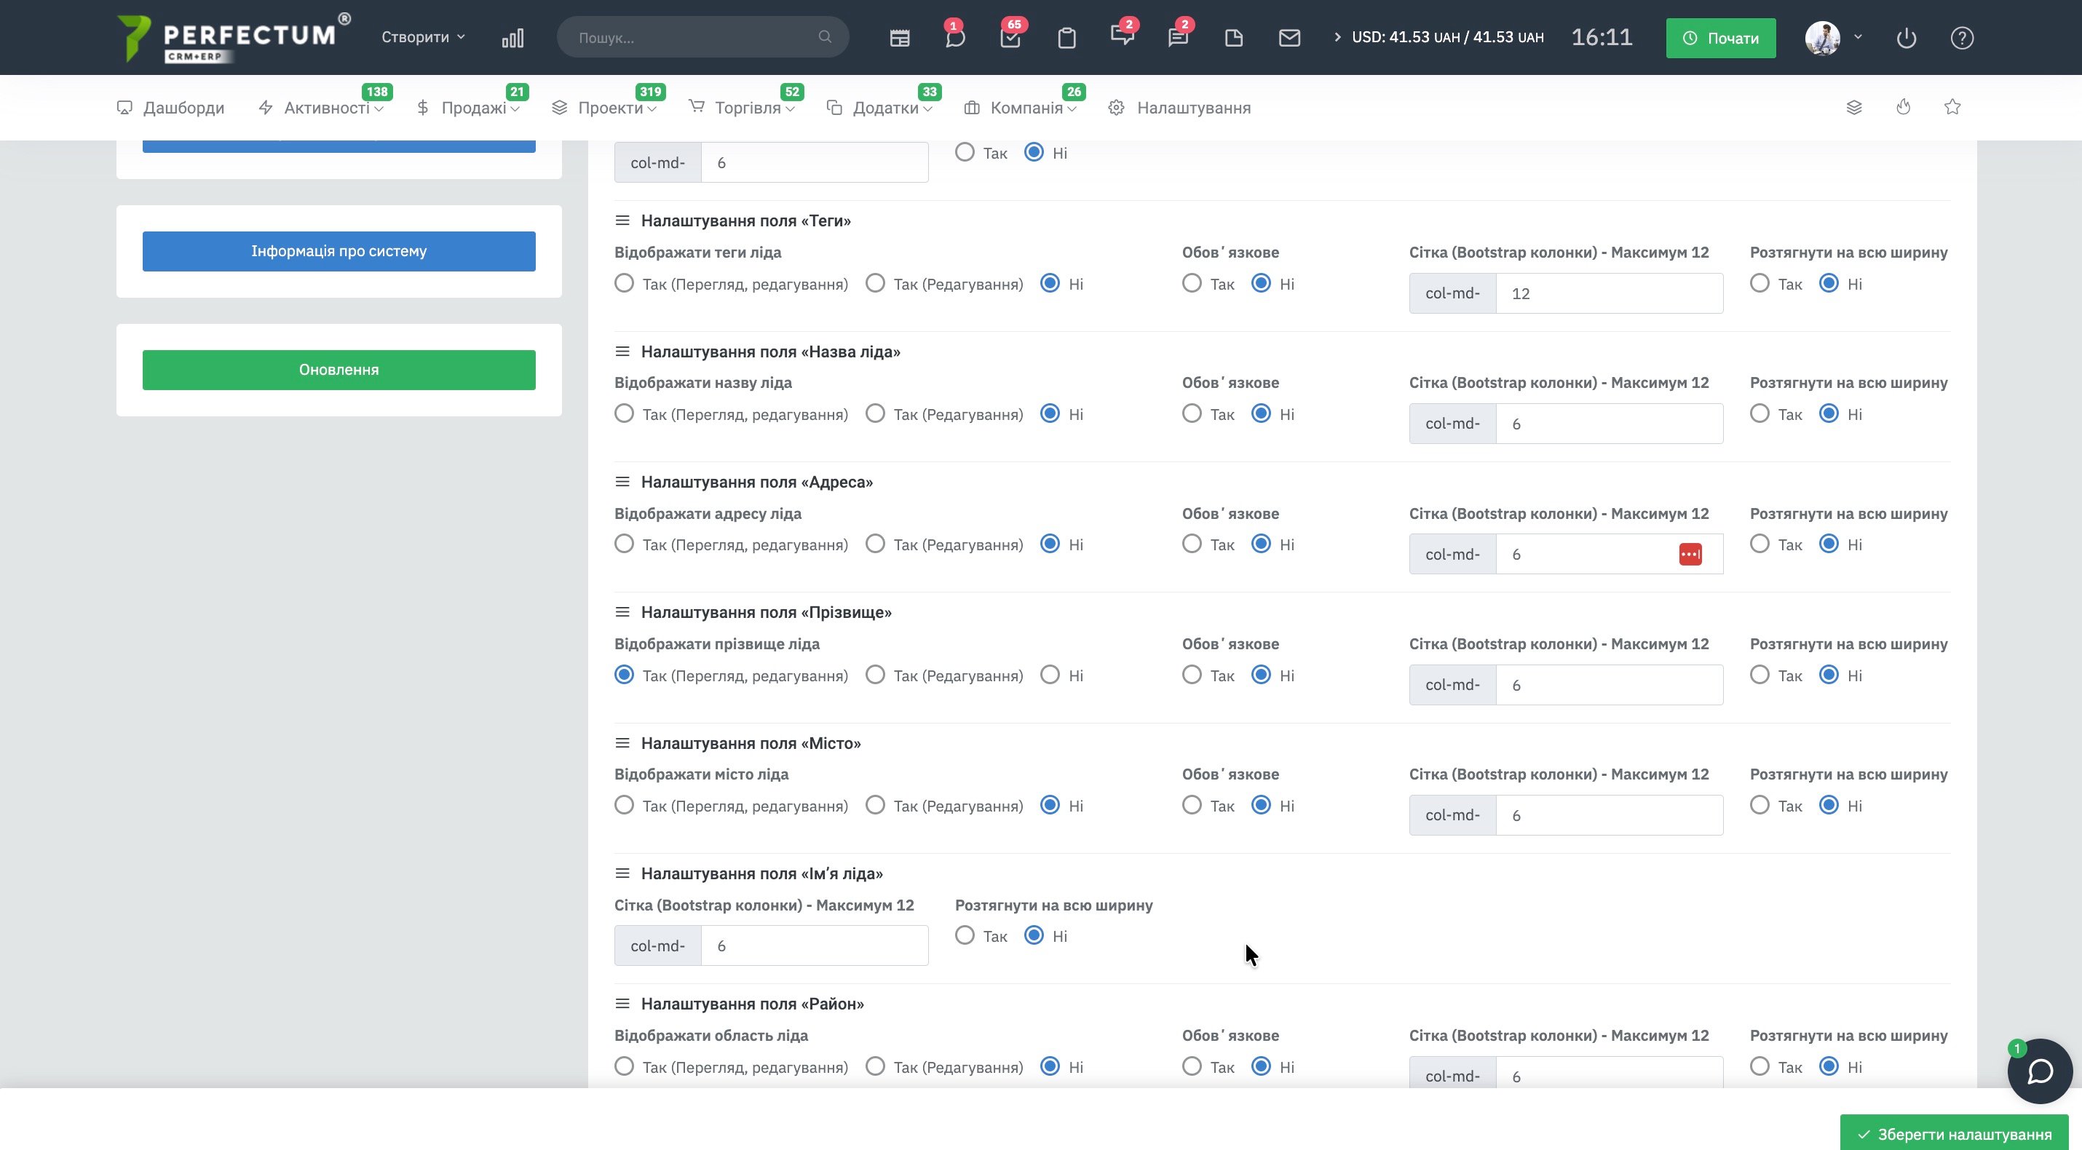Click the flame icon in navigation bar
2082x1150 pixels.
[x=1904, y=107]
